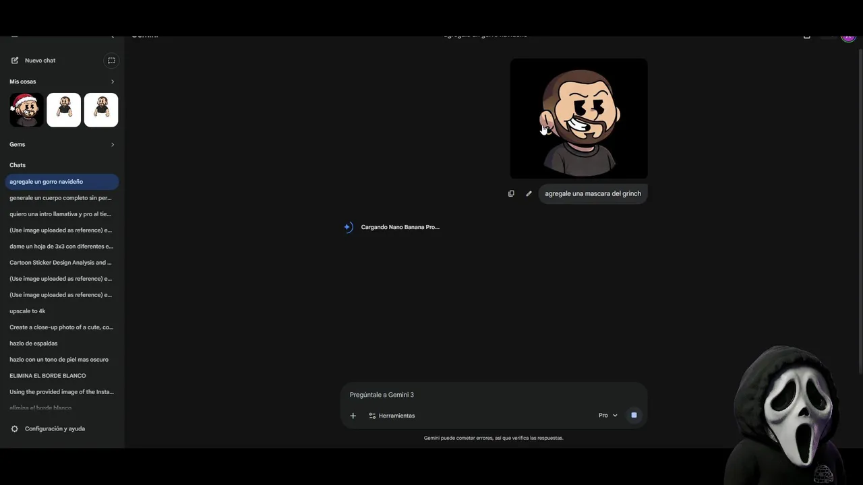Viewport: 863px width, 485px height.
Task: Open chat 'dame un hoja de 3x3 con diferentes'
Action: pos(62,247)
